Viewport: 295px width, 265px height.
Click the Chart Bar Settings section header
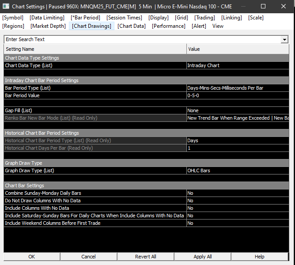tap(146, 185)
